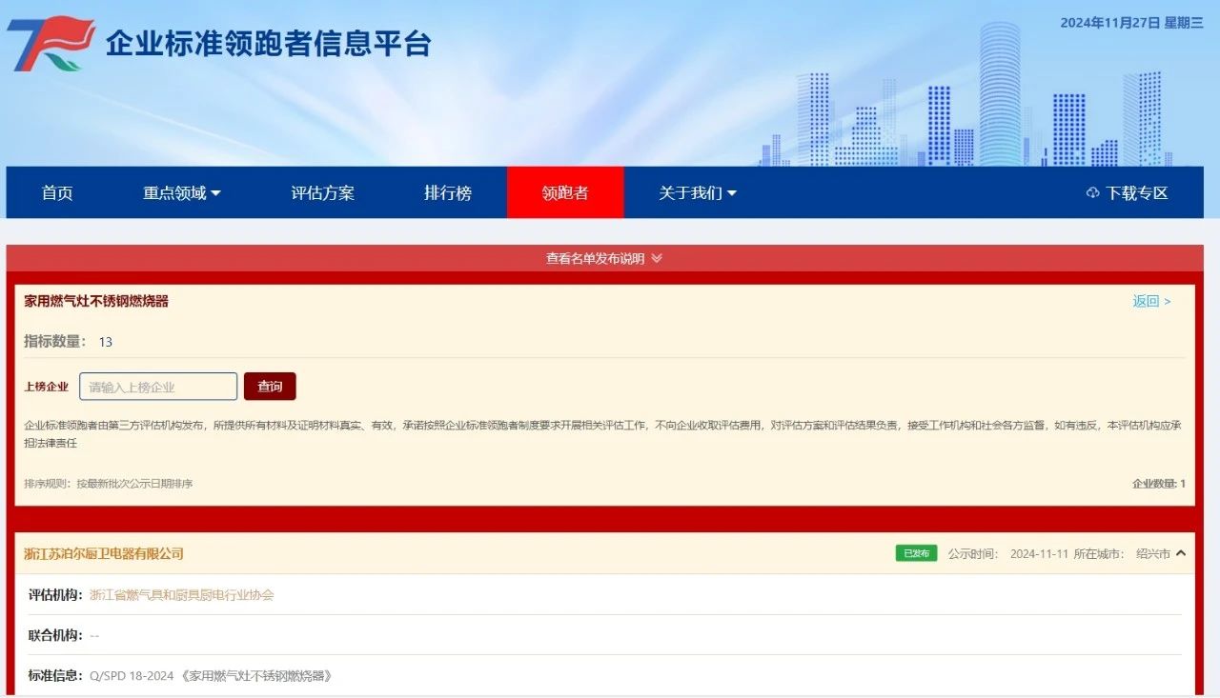This screenshot has width=1220, height=698.
Task: Click the 排序规则 sorting note
Action: 109,484
